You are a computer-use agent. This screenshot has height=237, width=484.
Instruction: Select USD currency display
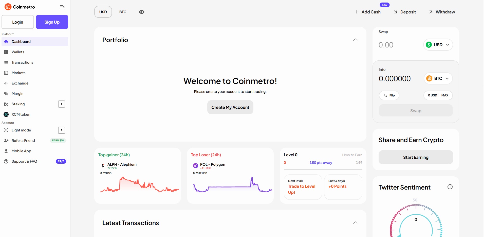[x=103, y=12]
